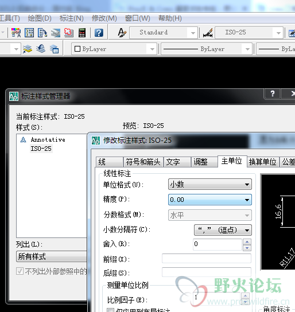Open the ByLayer linetype dropdown
Screen dimensions: 295x312
207,49
